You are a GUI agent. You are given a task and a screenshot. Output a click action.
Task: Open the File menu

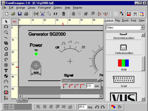(4, 8)
